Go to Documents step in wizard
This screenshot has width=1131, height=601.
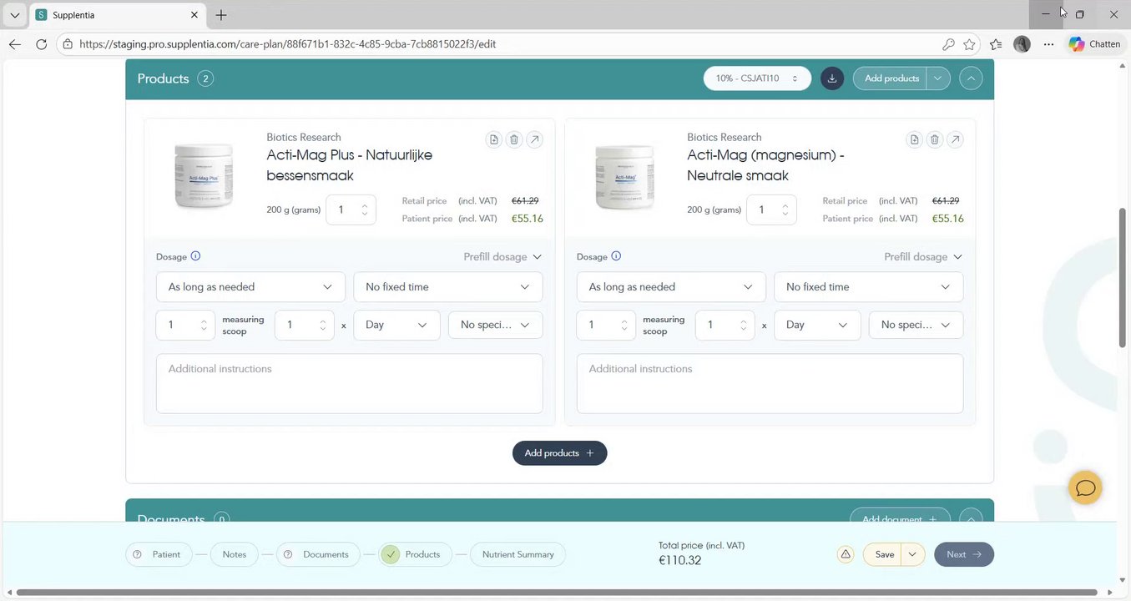coord(318,554)
